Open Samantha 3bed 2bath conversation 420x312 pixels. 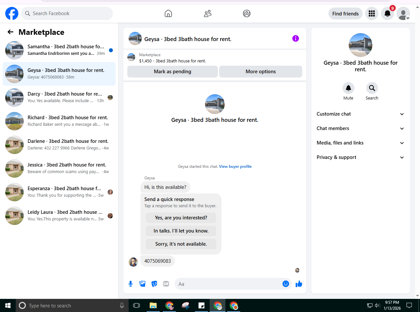click(59, 50)
